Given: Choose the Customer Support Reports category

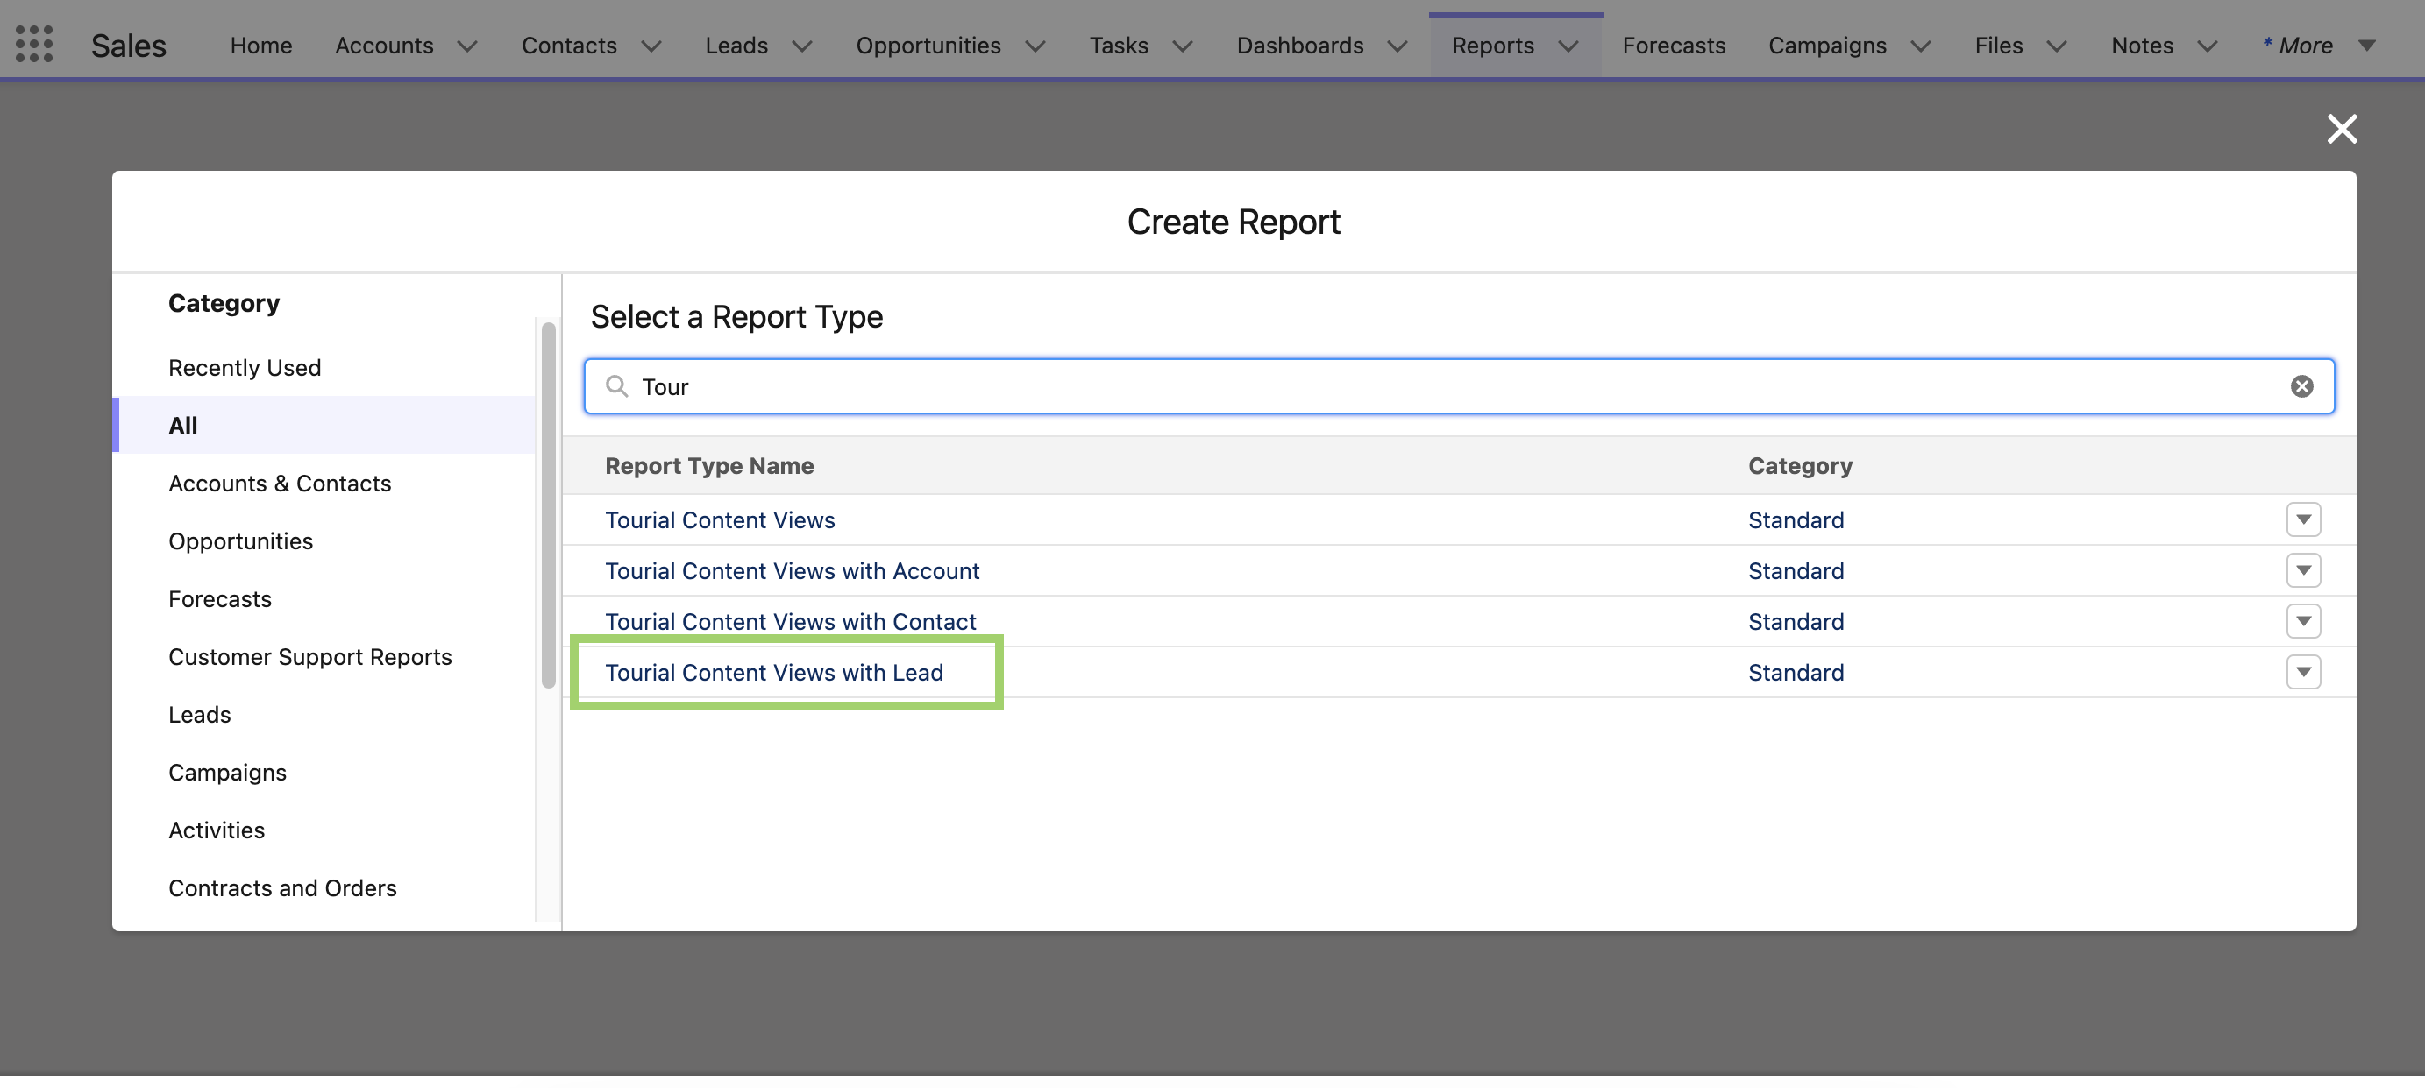Looking at the screenshot, I should (x=309, y=656).
